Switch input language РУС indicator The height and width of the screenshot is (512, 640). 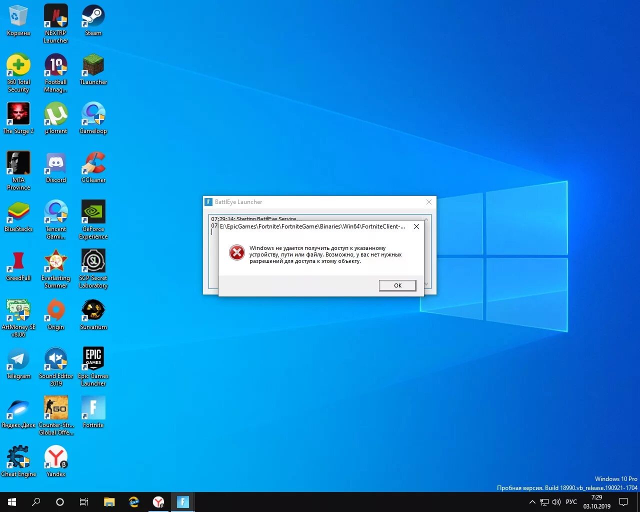click(x=571, y=502)
